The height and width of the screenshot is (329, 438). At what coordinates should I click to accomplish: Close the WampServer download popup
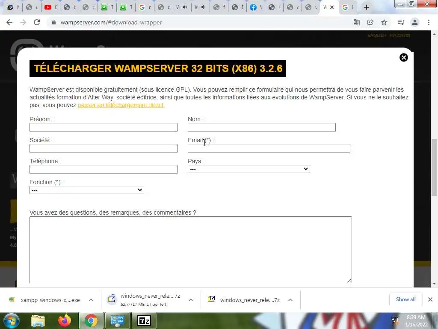coord(404,58)
